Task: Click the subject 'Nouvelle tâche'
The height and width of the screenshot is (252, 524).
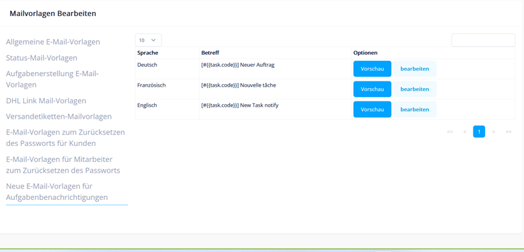Action: tap(258, 85)
